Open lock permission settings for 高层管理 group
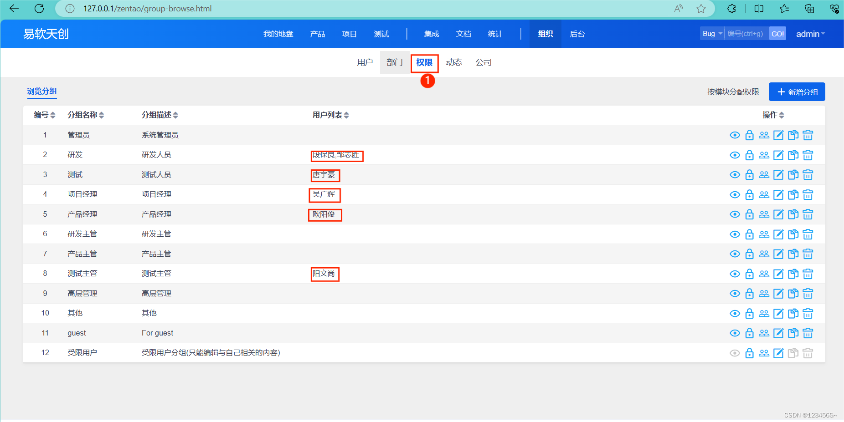Image resolution: width=844 pixels, height=422 pixels. [x=749, y=294]
